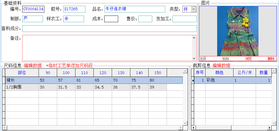Click the 30 cell in 1/2胸围 row
The width and height of the screenshot is (279, 131).
pos(48,87)
